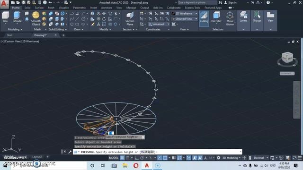
Task: Click the extrusion height dynamic input box
Action: [x=111, y=133]
